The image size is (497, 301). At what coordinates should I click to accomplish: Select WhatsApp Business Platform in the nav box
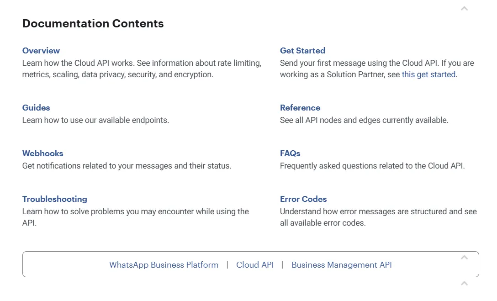tap(164, 265)
